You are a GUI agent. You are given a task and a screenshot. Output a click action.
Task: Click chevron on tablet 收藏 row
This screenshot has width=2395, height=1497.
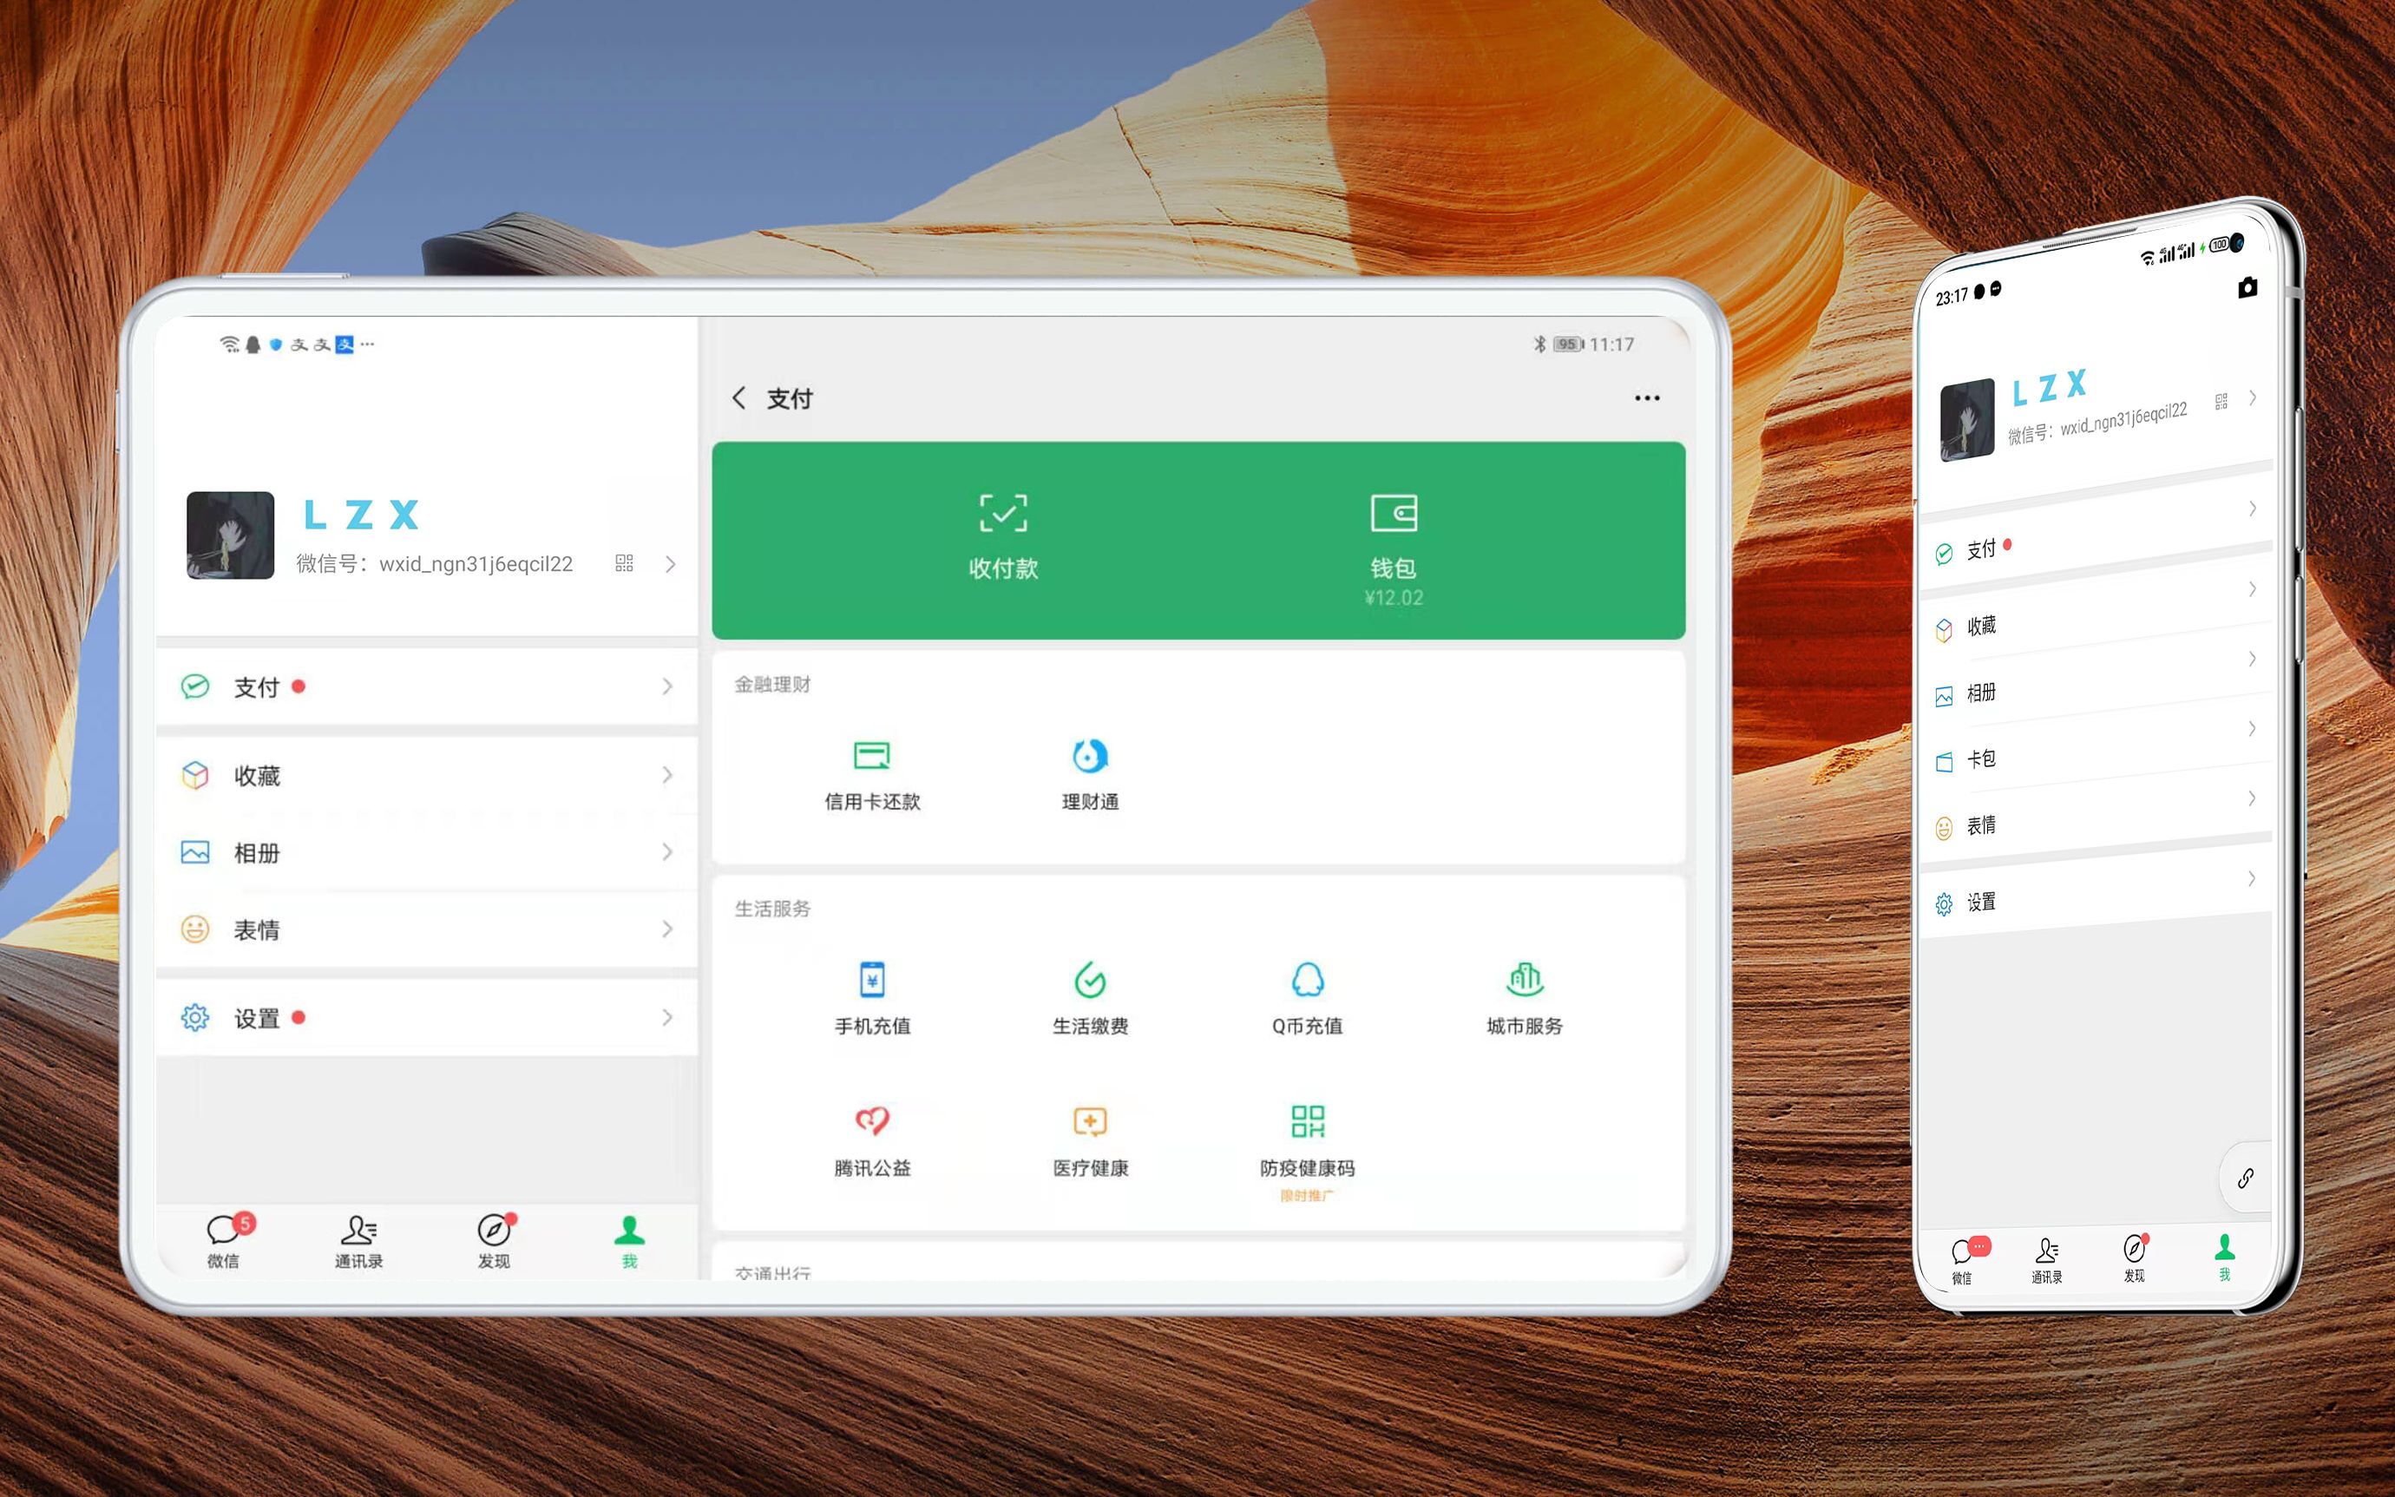(667, 775)
